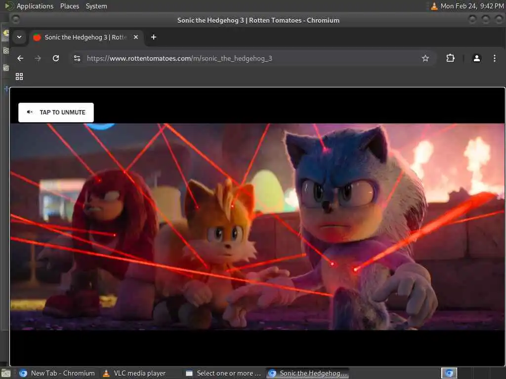Click the window menu button in title bar
The height and width of the screenshot is (379, 506).
tap(15, 20)
